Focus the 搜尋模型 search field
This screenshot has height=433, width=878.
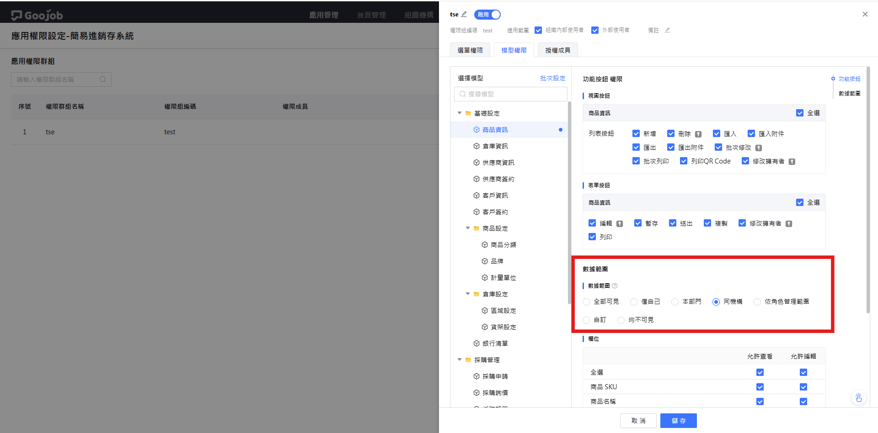511,94
